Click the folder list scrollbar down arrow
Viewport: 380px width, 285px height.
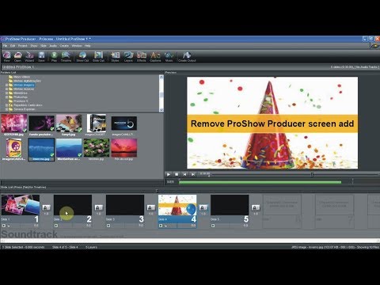[161, 110]
